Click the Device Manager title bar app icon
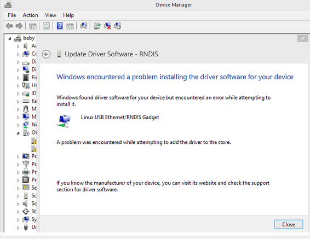Viewport: 310px width, 239px height. (x=8, y=4)
